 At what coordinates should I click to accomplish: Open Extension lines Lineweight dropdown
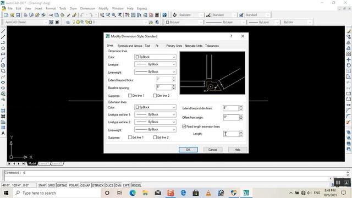coord(155,129)
